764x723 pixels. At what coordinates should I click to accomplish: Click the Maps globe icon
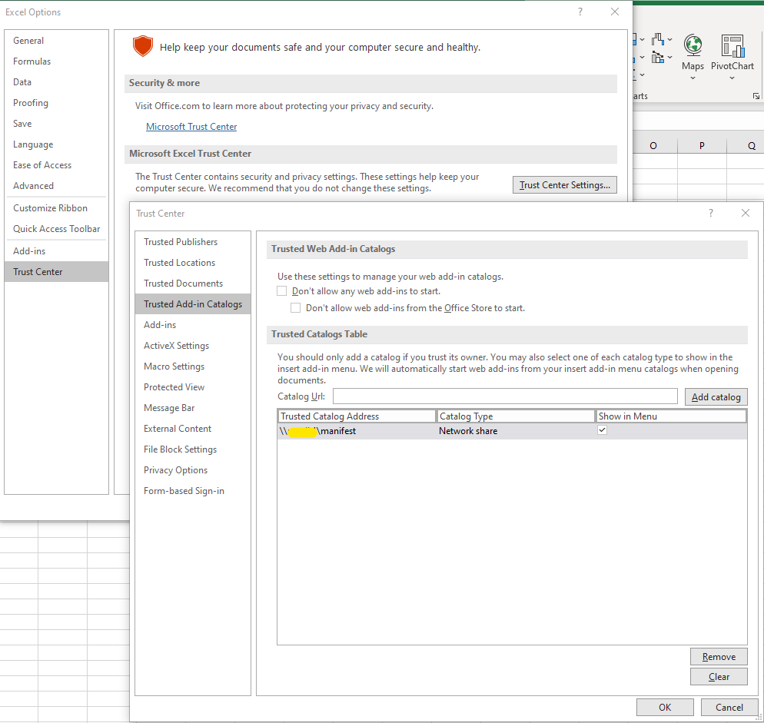[693, 45]
